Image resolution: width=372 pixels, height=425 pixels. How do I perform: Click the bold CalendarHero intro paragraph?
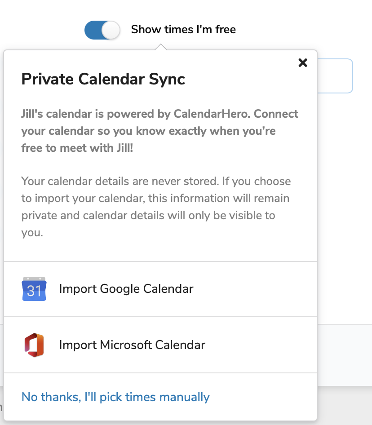click(159, 131)
